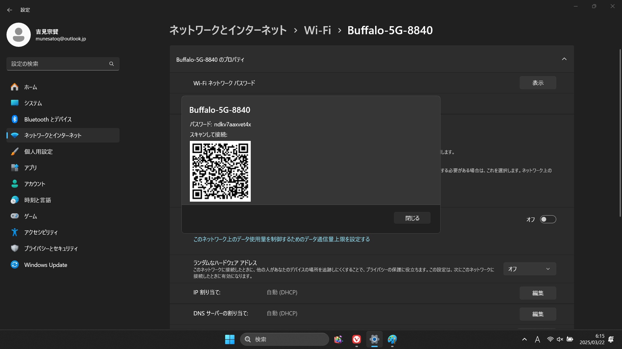Click the Wi-Fi QR code image

click(220, 171)
